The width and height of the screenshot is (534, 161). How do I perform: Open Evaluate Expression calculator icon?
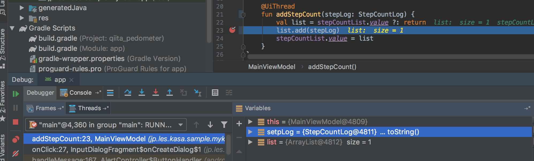click(215, 93)
